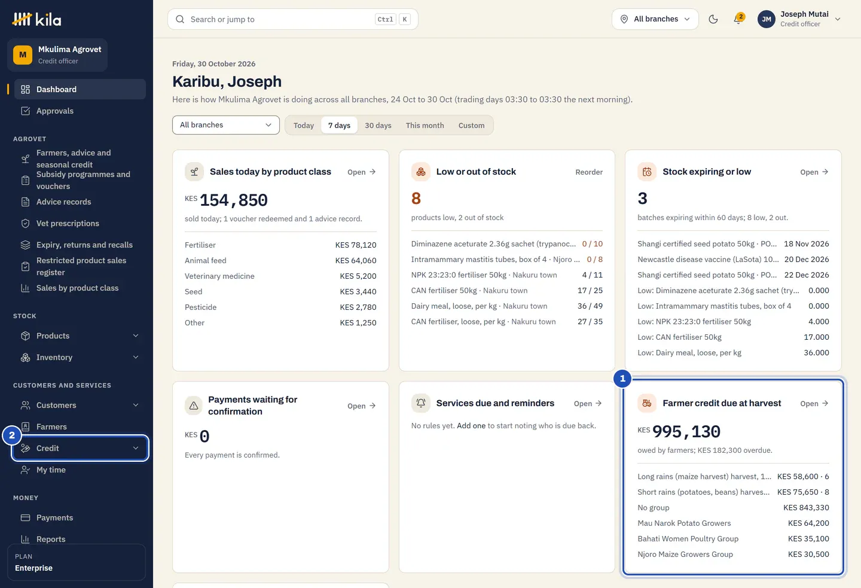This screenshot has height=588, width=861.
Task: Select the 30 days period tab
Action: pos(378,125)
